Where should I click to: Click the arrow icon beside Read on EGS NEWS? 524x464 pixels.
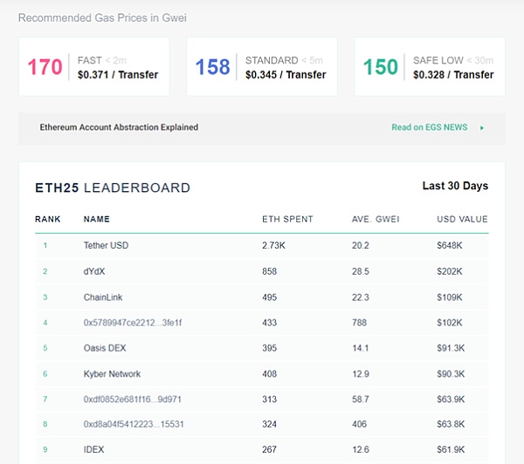click(482, 128)
